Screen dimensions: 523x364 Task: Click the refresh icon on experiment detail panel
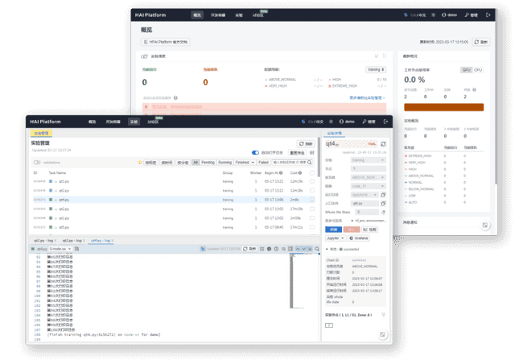pos(383,144)
